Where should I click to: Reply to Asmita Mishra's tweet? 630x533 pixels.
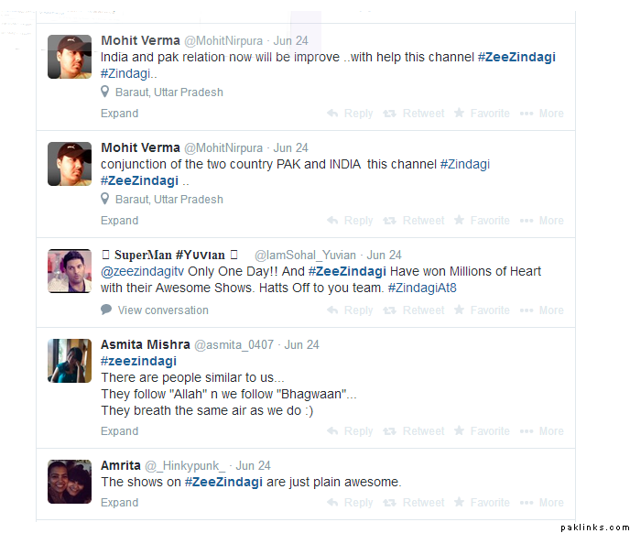pos(350,431)
